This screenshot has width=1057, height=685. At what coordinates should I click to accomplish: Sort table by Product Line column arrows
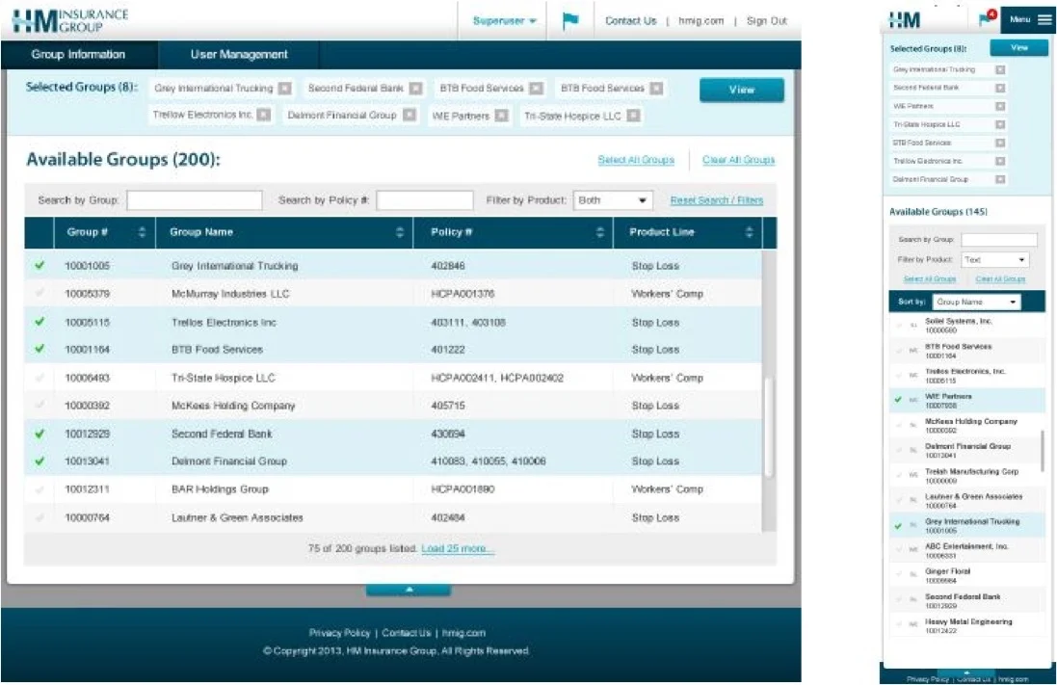749,232
